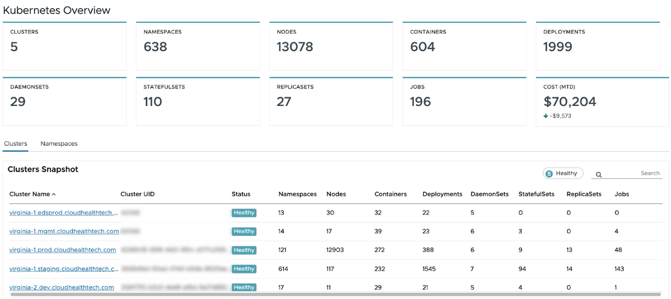The width and height of the screenshot is (671, 299).
Task: Click the 143 jobs cell
Action: point(619,268)
